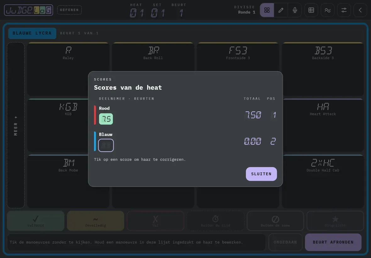Click the back chevron icon
Viewport: 371px width, 258px height.
coord(360,10)
